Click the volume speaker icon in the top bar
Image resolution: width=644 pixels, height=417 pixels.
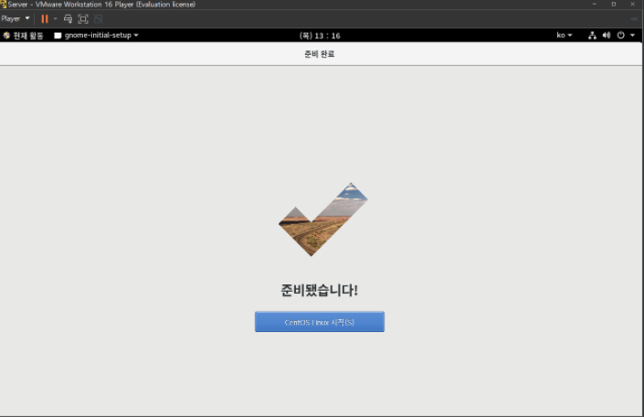pos(607,36)
